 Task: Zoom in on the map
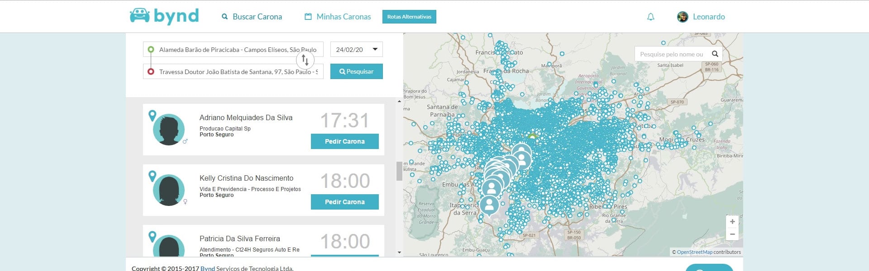coord(732,222)
